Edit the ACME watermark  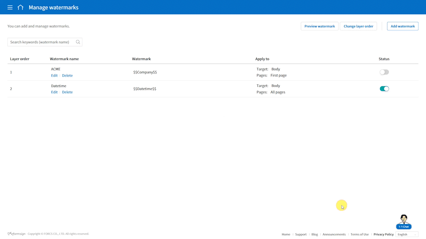click(54, 76)
